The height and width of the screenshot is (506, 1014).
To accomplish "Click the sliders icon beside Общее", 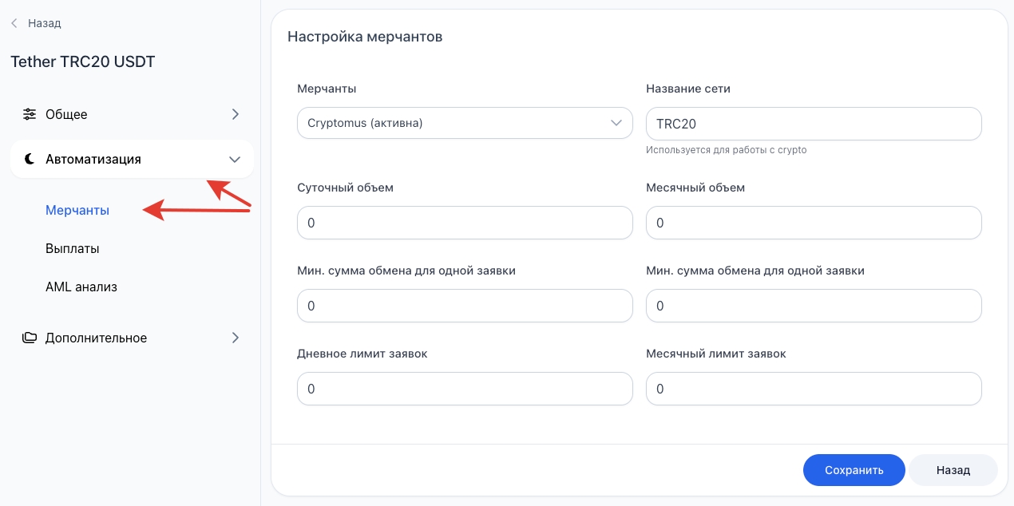I will 30,114.
